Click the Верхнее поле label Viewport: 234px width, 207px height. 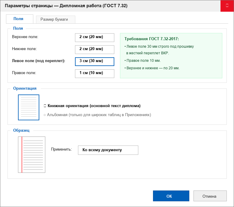25,37
